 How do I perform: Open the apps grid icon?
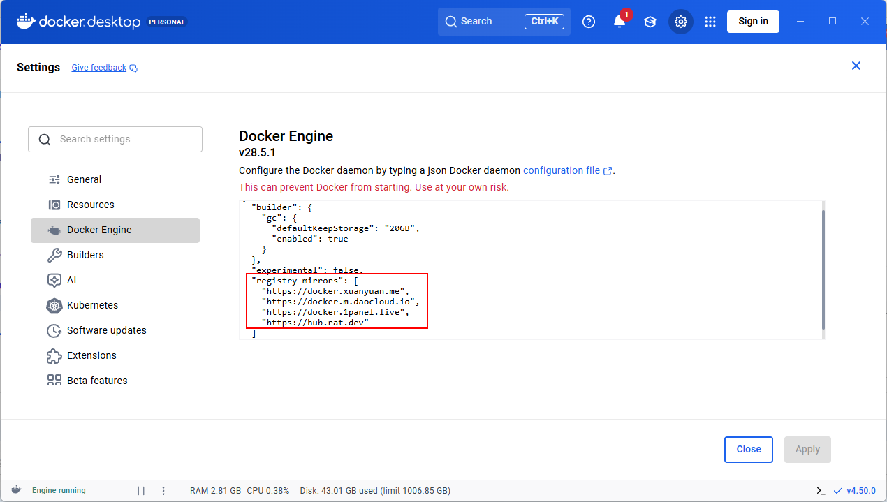(710, 22)
